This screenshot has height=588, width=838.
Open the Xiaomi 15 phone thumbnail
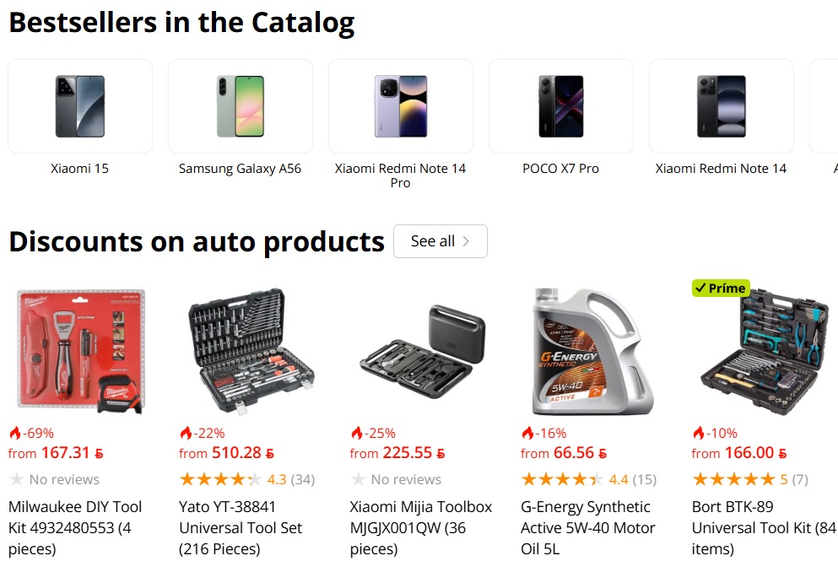point(80,106)
